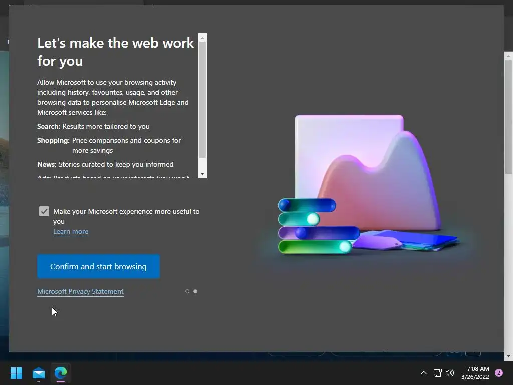The image size is (513, 385).
Task: Click the News: Stories curated line
Action: click(x=105, y=164)
